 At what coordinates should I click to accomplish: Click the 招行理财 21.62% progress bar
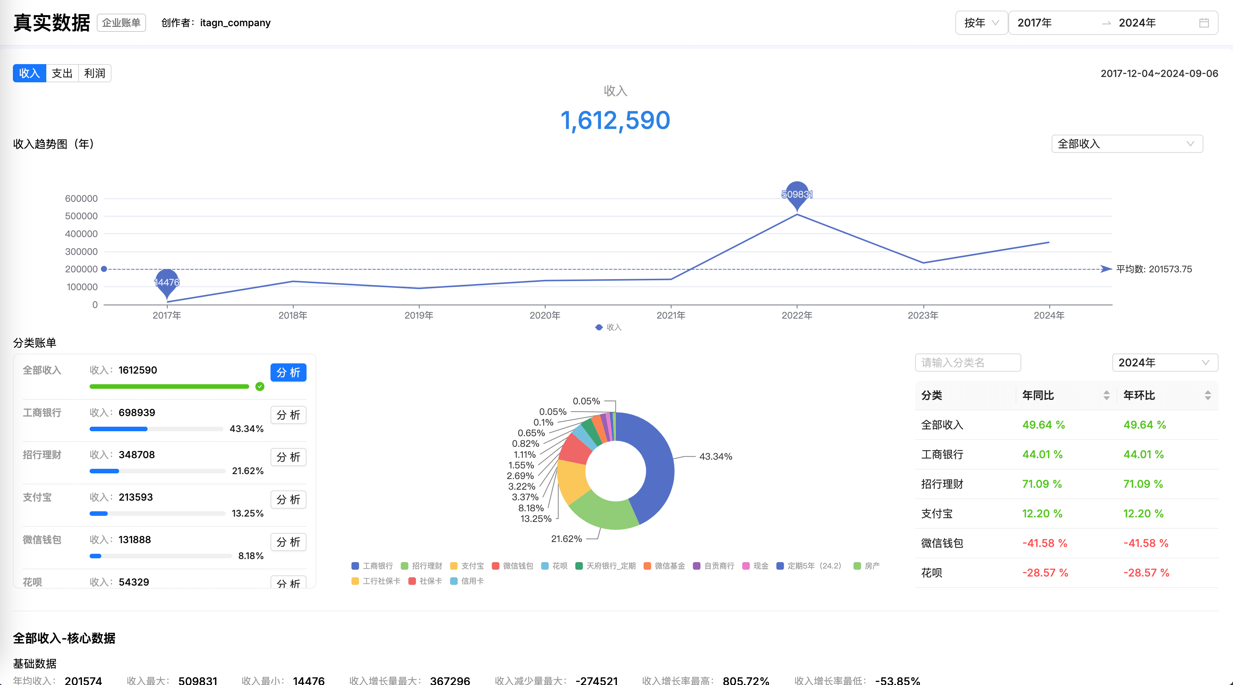[x=157, y=471]
